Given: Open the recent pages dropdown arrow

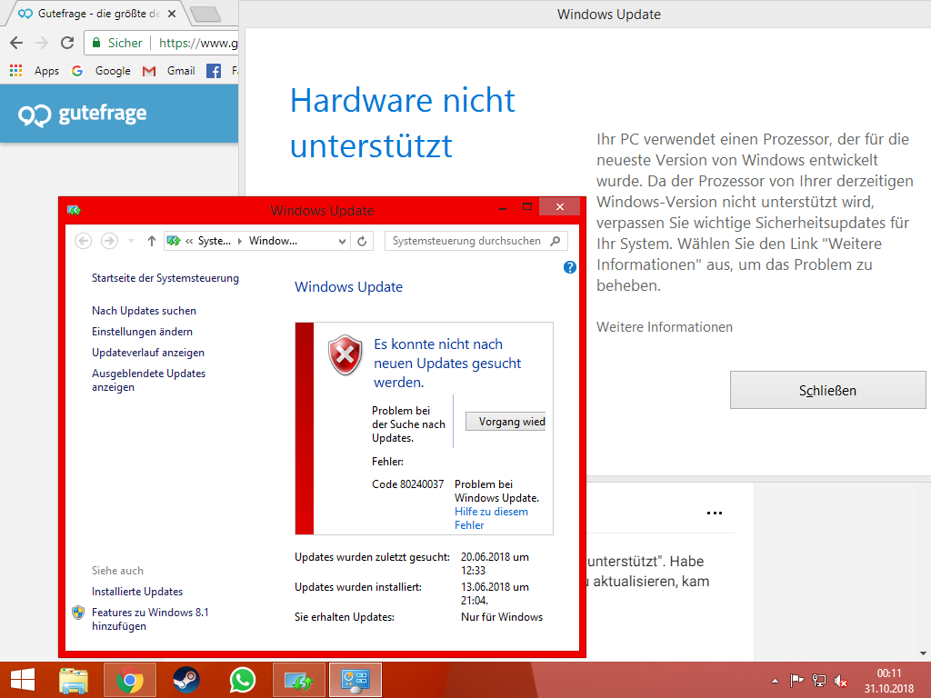Looking at the screenshot, I should tap(131, 241).
